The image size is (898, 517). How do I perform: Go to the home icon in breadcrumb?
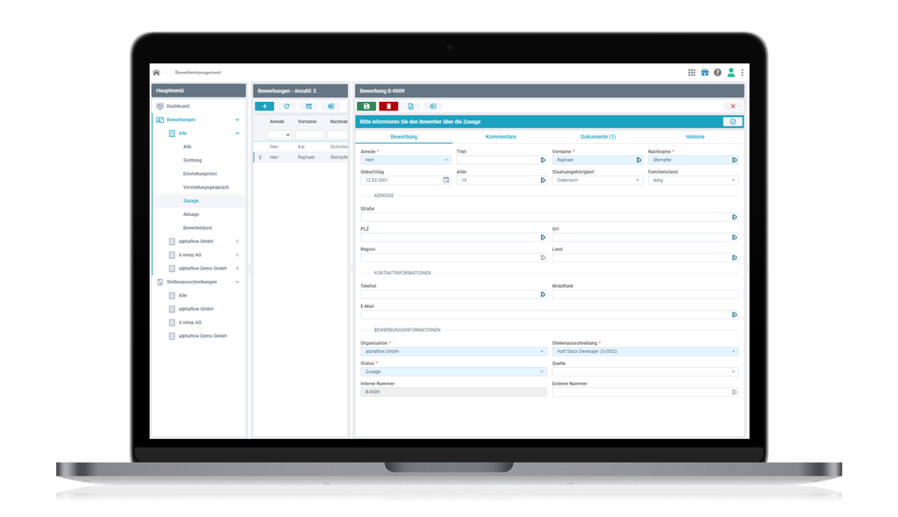point(156,73)
